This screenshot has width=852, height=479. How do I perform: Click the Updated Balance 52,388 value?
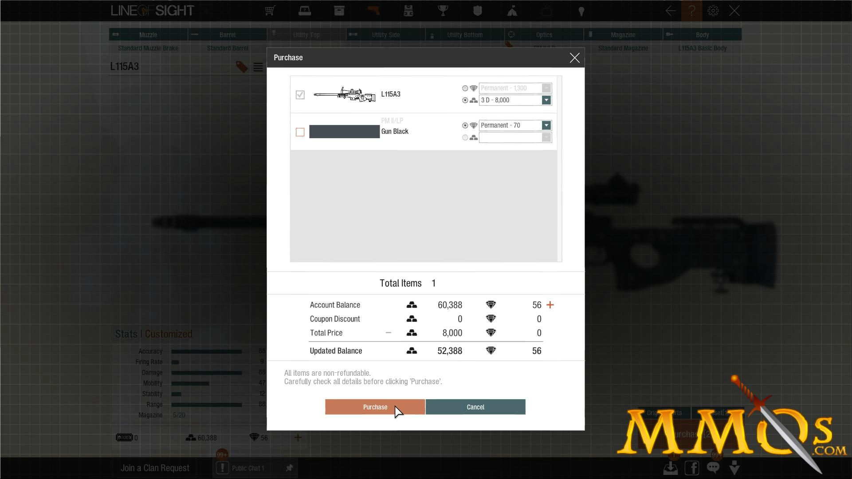[449, 350]
